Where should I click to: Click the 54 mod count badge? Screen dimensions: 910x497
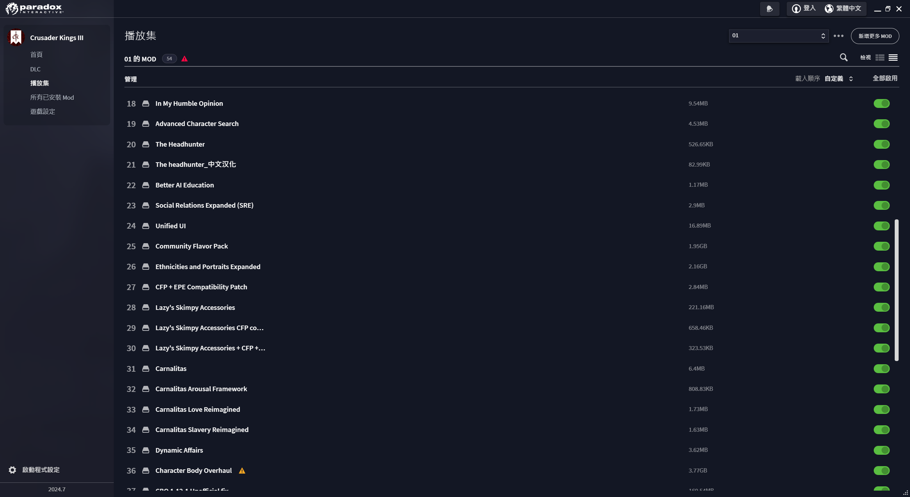point(169,59)
